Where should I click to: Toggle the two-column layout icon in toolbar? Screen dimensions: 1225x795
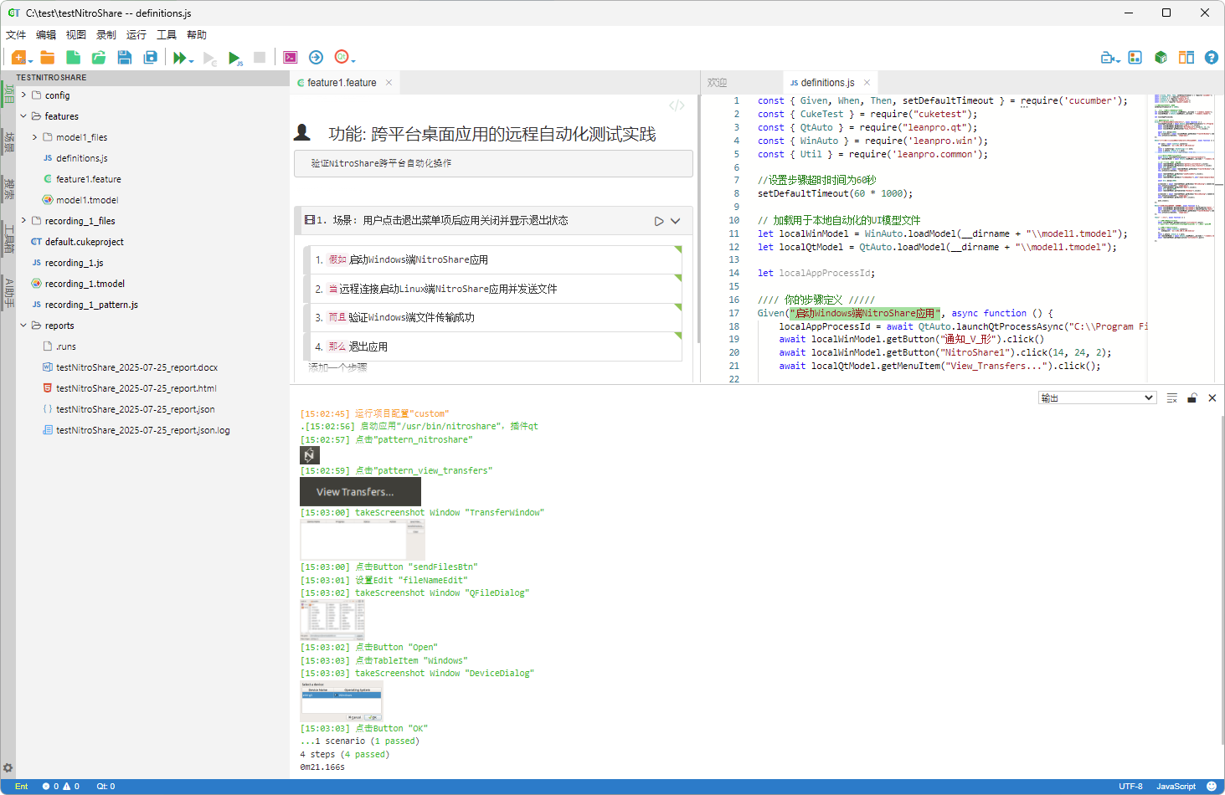pyautogui.click(x=1186, y=58)
